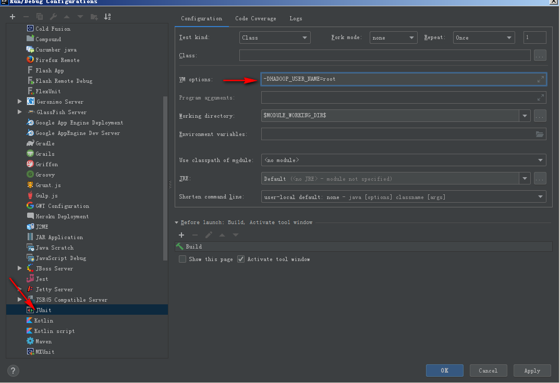
Task: Click the browse button next to Class field
Action: pos(540,56)
